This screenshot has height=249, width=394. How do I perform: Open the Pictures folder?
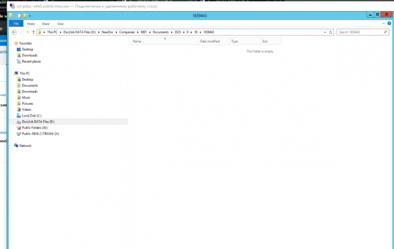click(x=27, y=104)
